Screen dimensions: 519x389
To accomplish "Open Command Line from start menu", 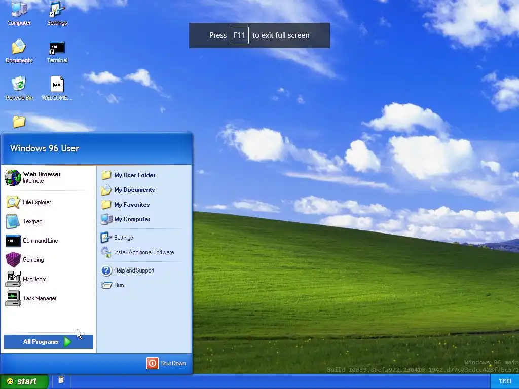I will coord(48,241).
